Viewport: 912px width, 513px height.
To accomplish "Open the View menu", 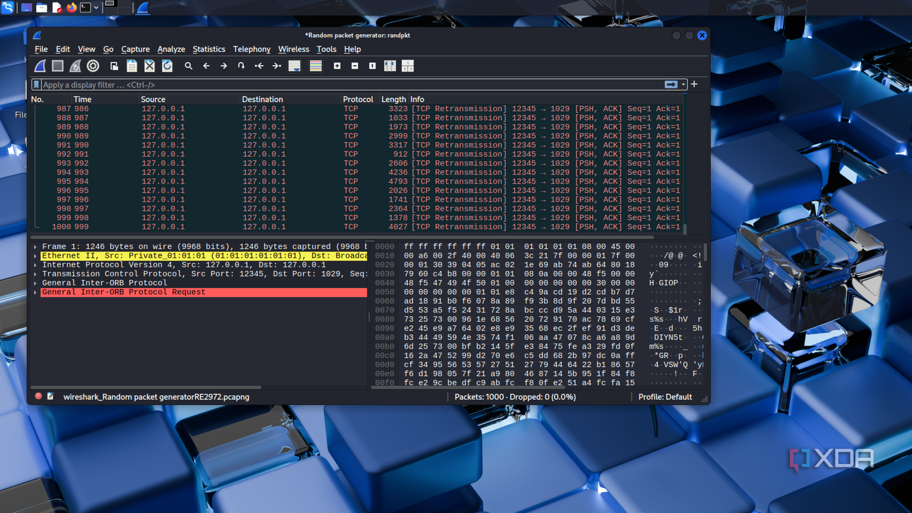I will (86, 49).
